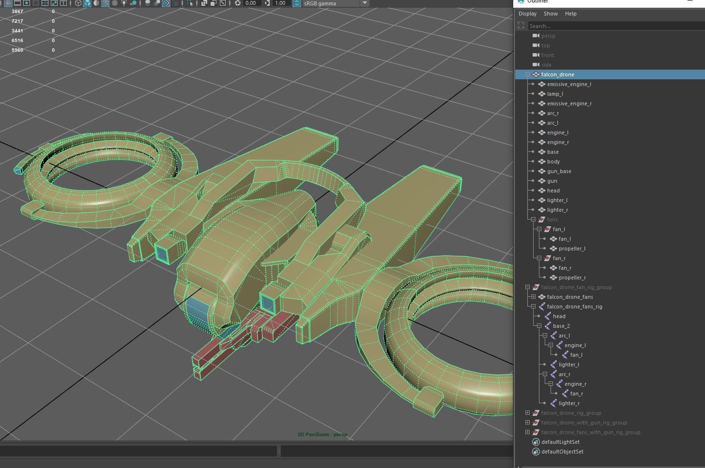Open the Outliner Display menu
The image size is (705, 468).
[527, 14]
